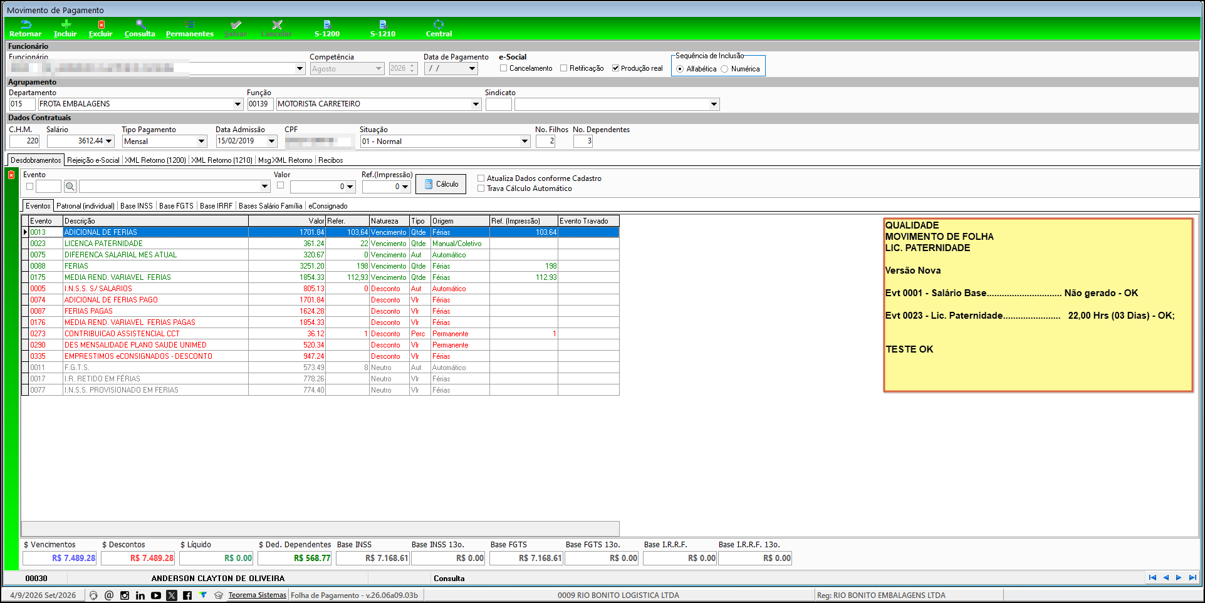
Task: Click the email @ icon in status bar
Action: click(x=109, y=595)
